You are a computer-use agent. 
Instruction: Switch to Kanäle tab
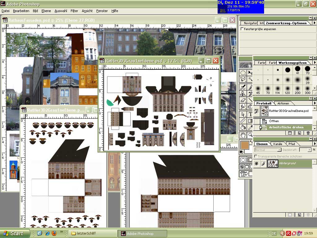click(278, 144)
